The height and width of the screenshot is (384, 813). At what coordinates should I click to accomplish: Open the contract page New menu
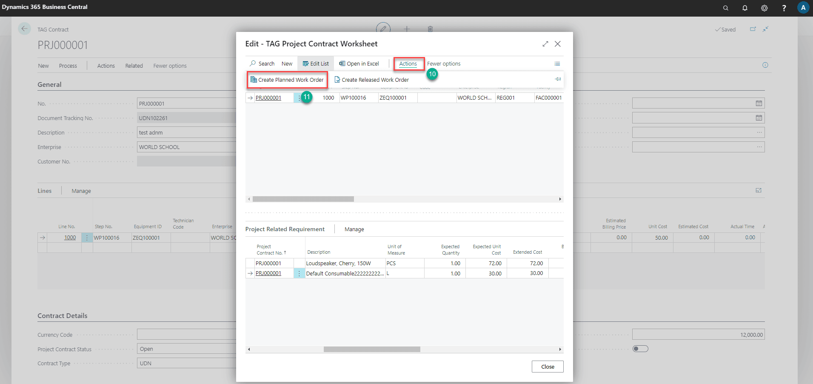[x=43, y=66]
